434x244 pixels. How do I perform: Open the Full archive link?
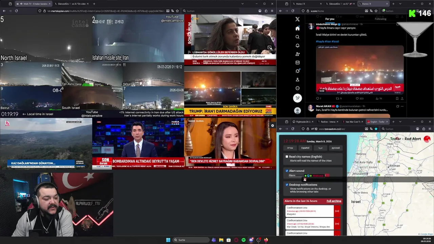pyautogui.click(x=334, y=201)
